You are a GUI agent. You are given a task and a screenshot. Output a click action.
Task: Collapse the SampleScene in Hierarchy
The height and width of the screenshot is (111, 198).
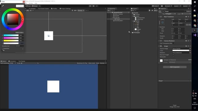point(111,12)
